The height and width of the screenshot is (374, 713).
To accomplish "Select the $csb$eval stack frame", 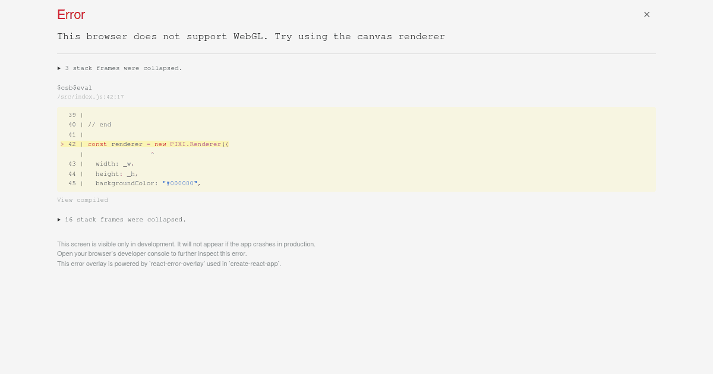I will (74, 88).
